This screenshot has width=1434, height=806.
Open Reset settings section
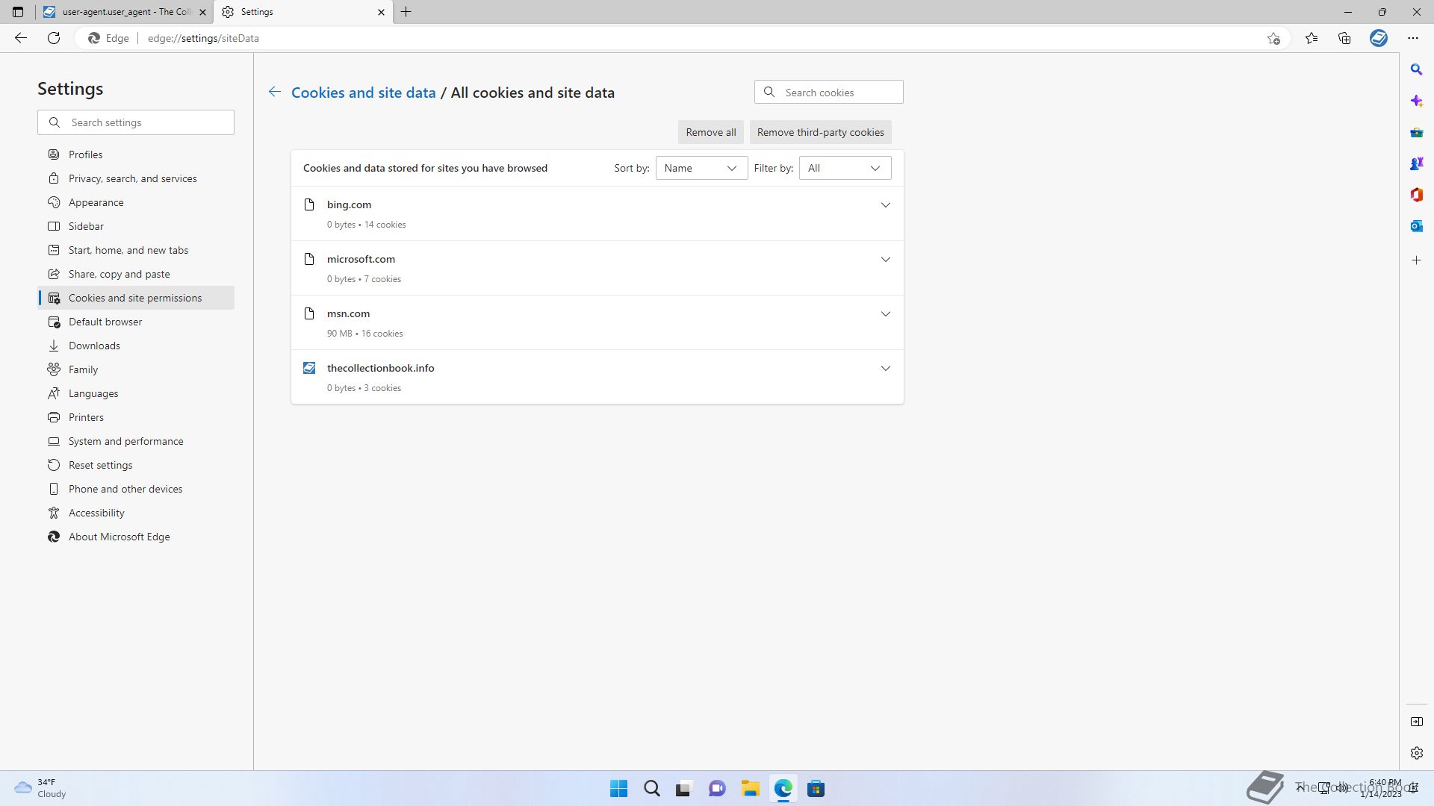point(136,465)
